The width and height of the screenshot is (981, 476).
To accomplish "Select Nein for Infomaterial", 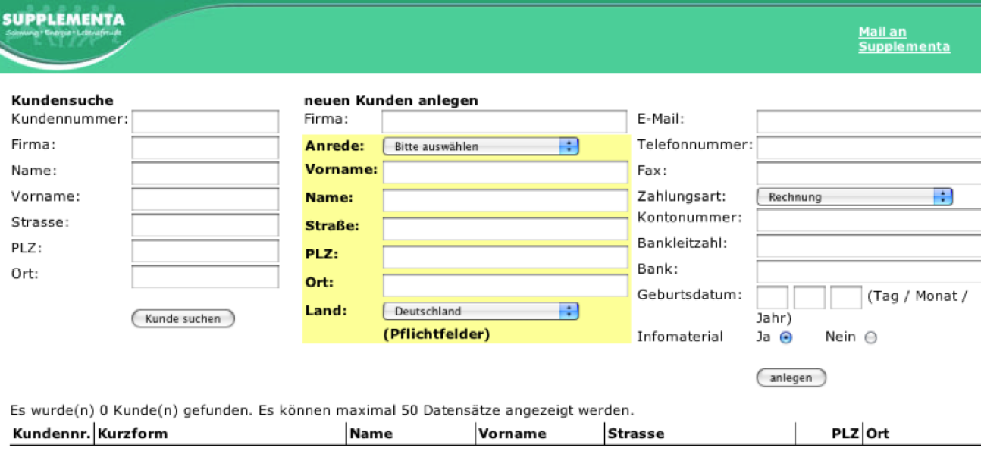I will (x=870, y=338).
